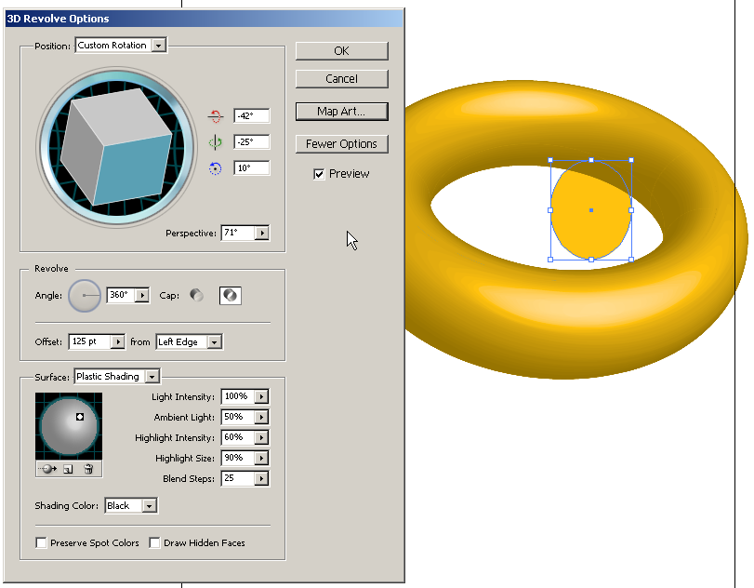
Task: Click the Highlight Size field (90%)
Action: click(238, 458)
